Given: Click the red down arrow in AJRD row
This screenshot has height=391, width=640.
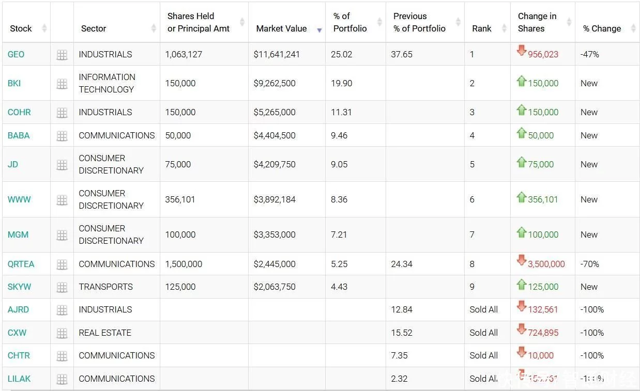Looking at the screenshot, I should point(521,306).
